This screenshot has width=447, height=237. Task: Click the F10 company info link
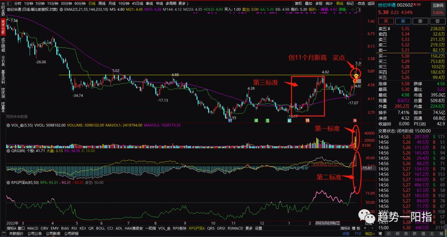pyautogui.click(x=358, y=234)
